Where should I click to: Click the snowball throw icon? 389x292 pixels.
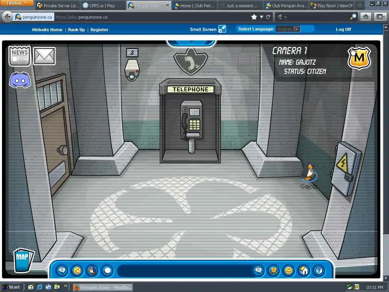108,270
